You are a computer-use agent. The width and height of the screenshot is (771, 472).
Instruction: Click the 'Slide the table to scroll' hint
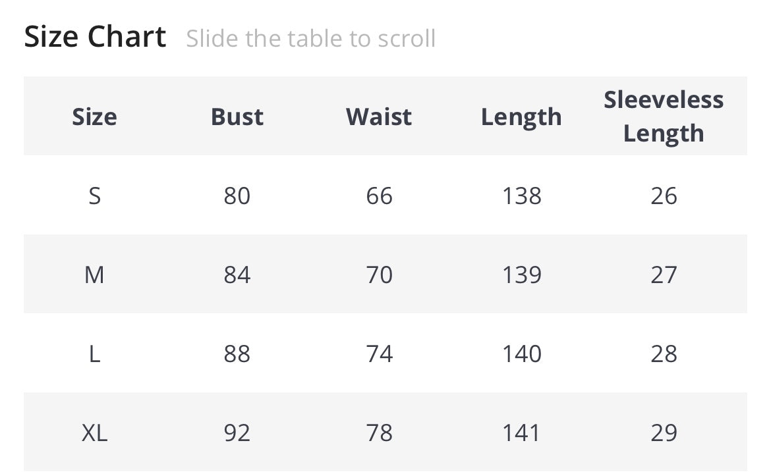coord(310,39)
